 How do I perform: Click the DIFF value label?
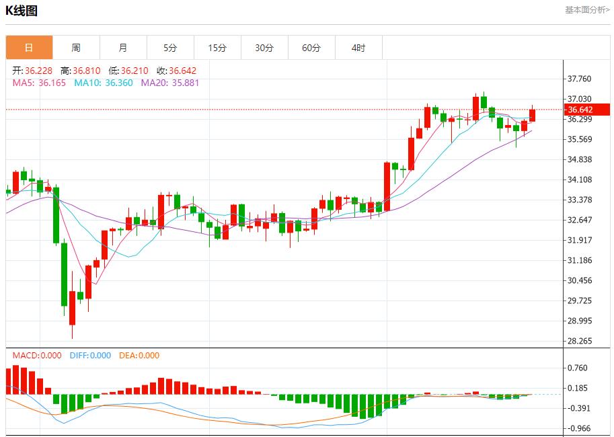(x=90, y=356)
